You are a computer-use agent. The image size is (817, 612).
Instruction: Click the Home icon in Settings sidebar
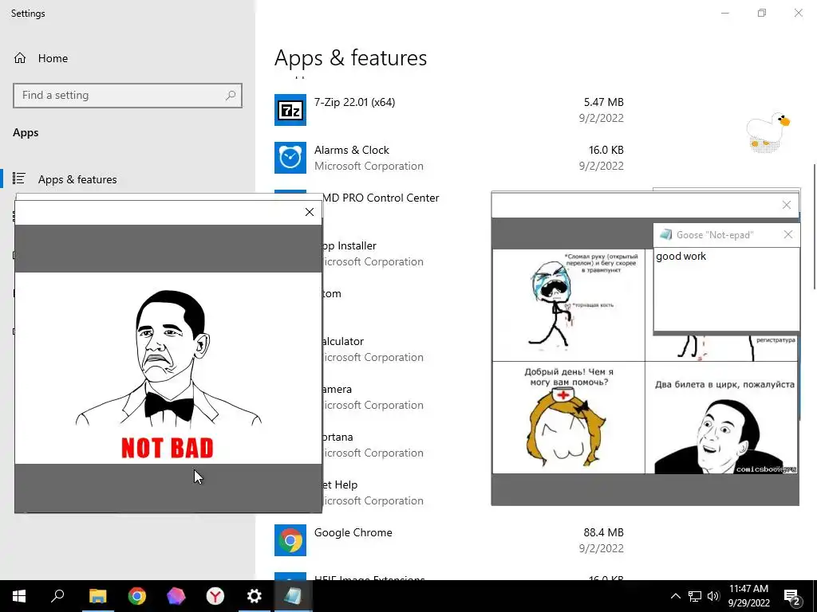(20, 58)
